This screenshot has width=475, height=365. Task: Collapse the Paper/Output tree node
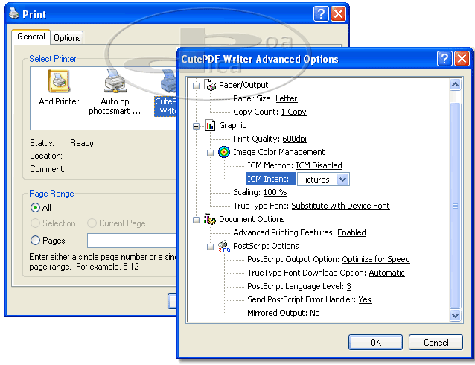coord(197,86)
